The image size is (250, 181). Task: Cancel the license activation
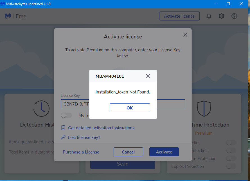coord(128,152)
